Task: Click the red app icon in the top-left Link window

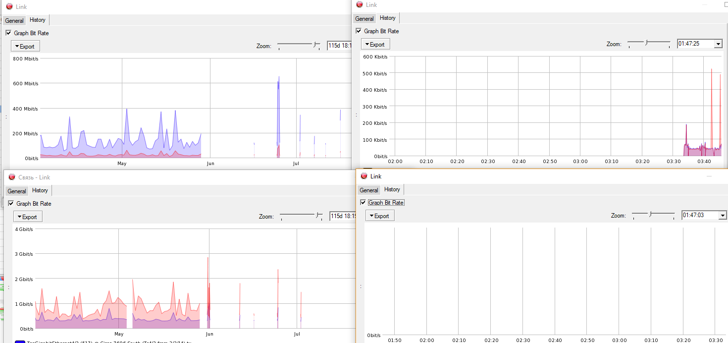Action: tap(9, 7)
